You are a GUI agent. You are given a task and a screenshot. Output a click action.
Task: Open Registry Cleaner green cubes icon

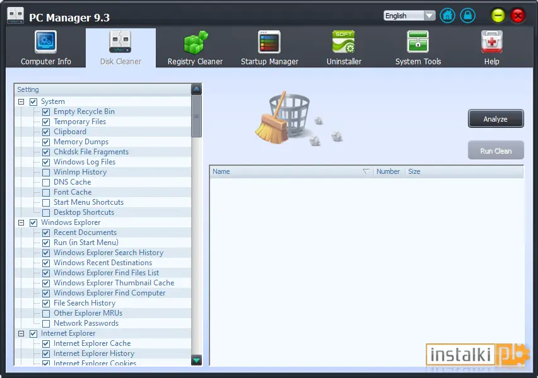pyautogui.click(x=196, y=42)
